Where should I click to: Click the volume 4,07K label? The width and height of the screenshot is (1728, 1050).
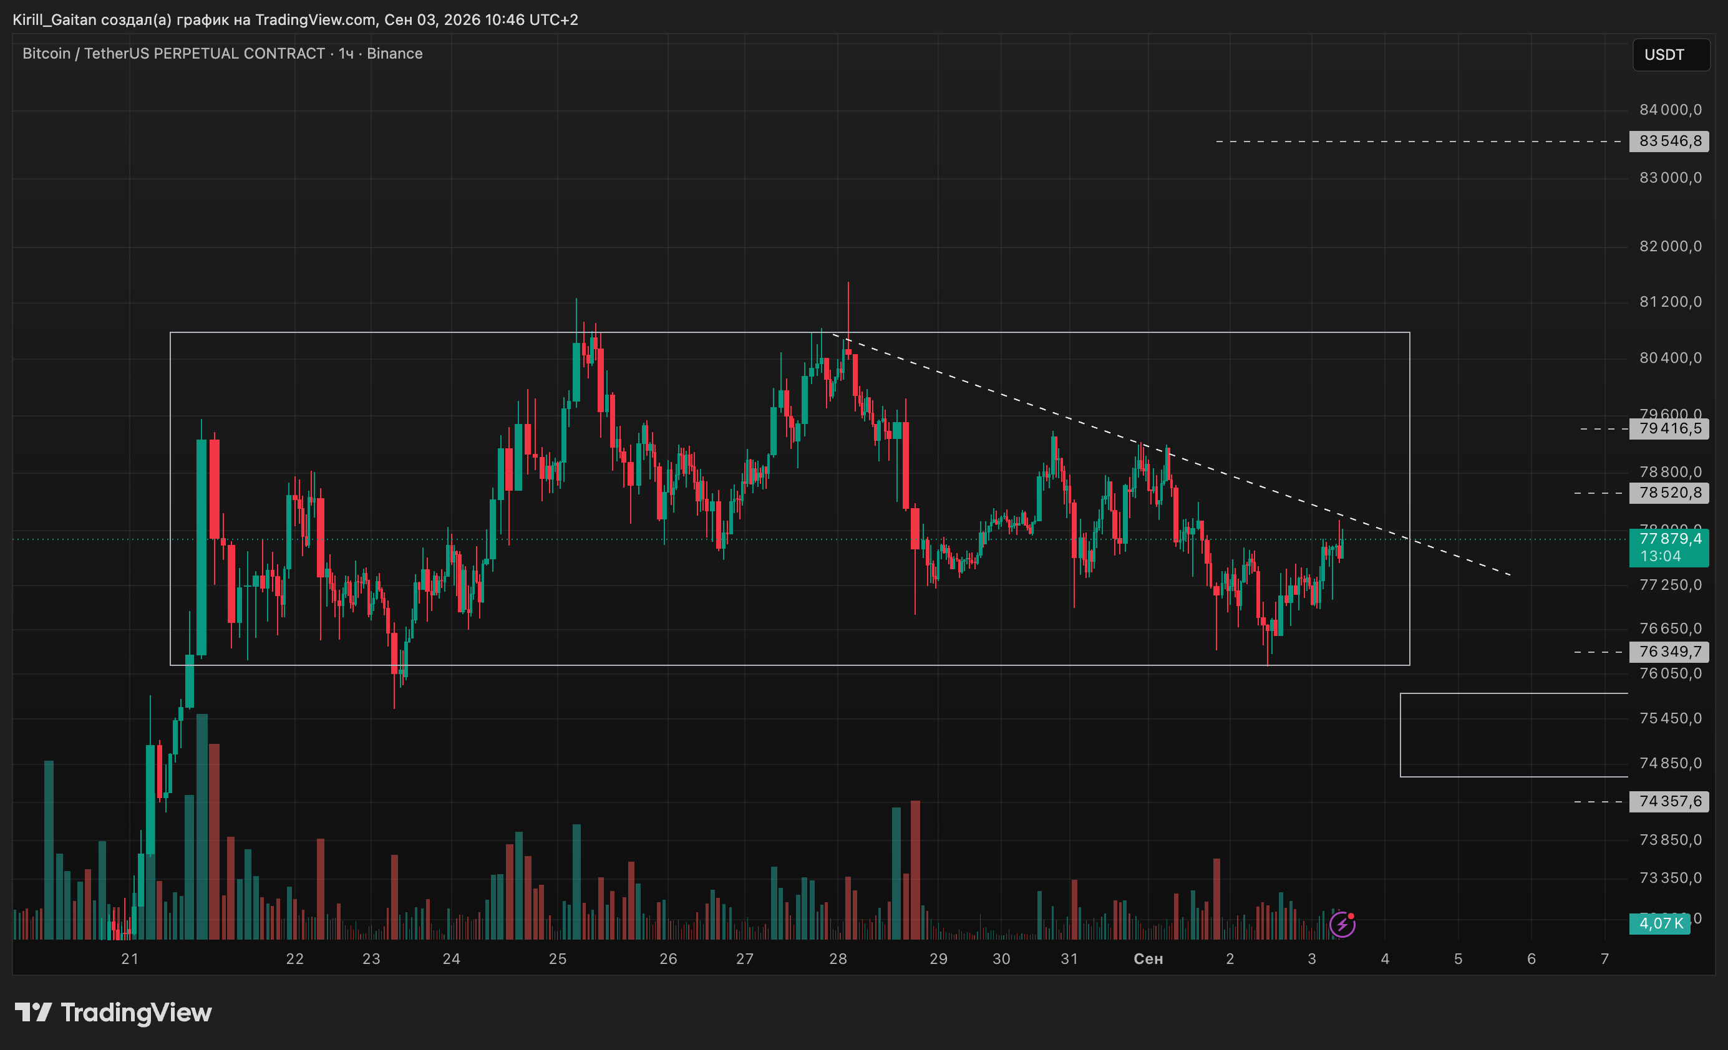pyautogui.click(x=1660, y=924)
